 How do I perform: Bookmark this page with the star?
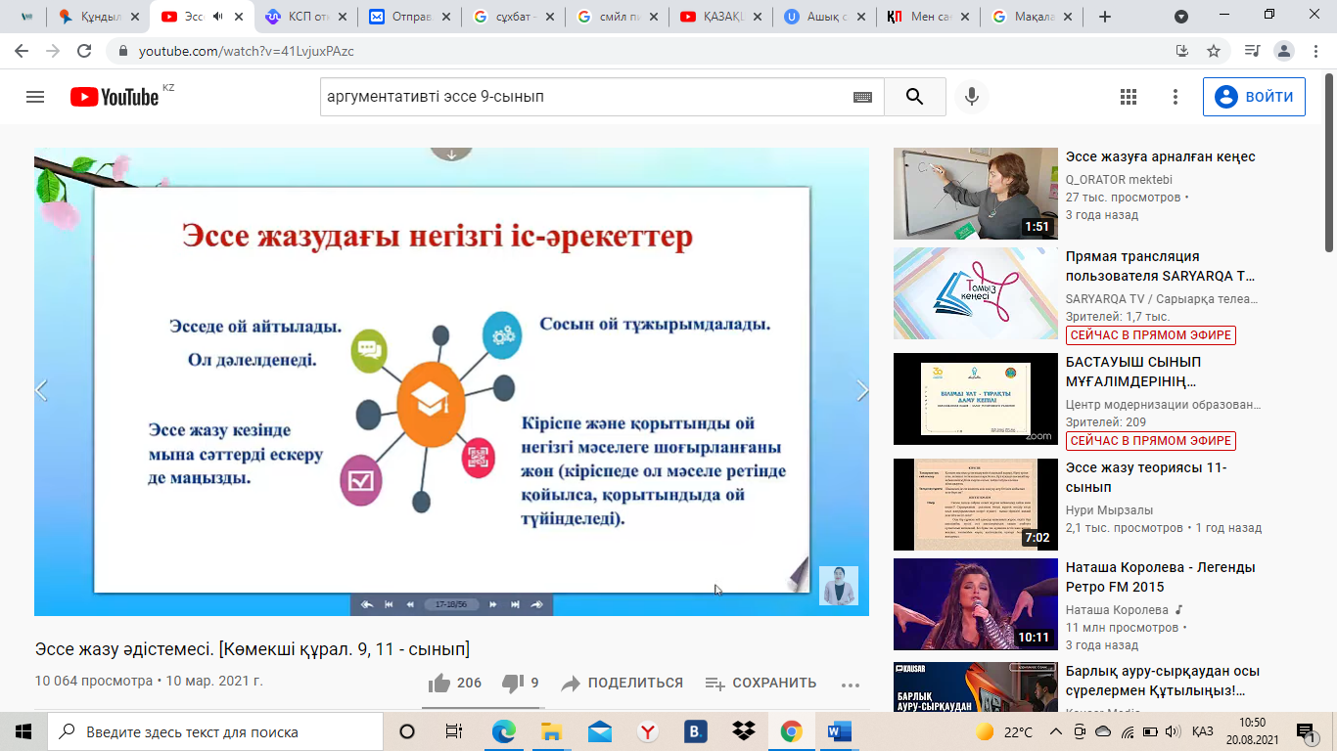point(1214,51)
